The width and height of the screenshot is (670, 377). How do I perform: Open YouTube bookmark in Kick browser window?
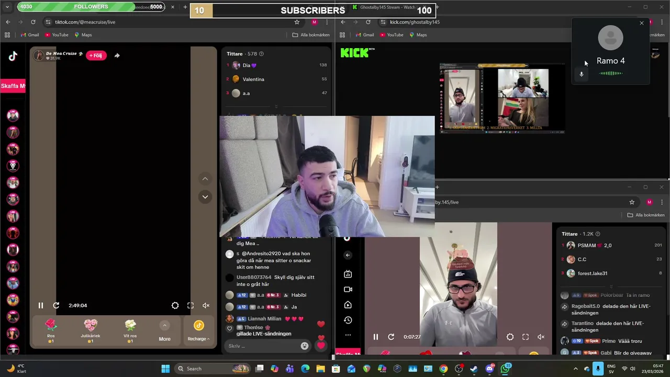click(392, 35)
